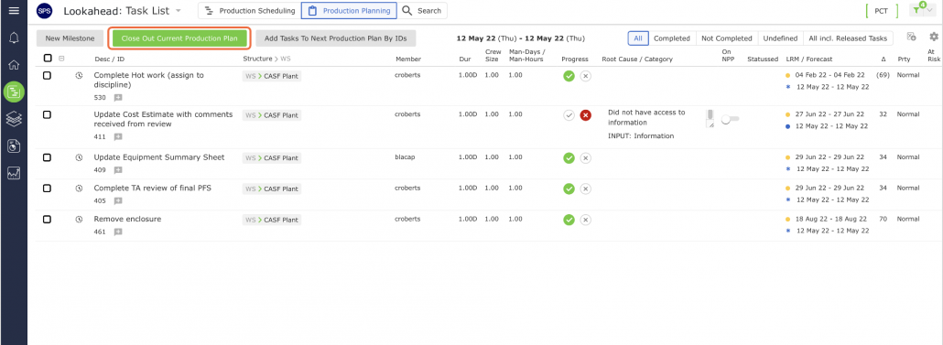Click 'Did not have access to information' root cause
This screenshot has width=943, height=345.
coord(646,117)
